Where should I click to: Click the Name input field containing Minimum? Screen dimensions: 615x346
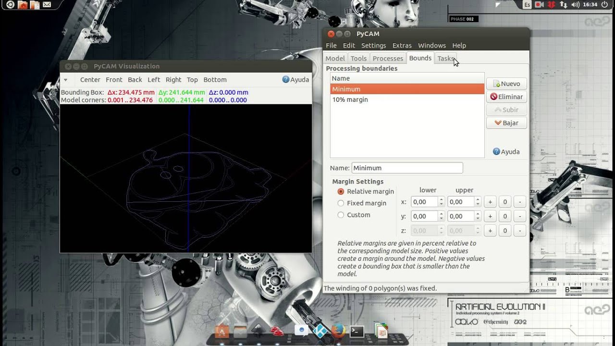(x=407, y=168)
